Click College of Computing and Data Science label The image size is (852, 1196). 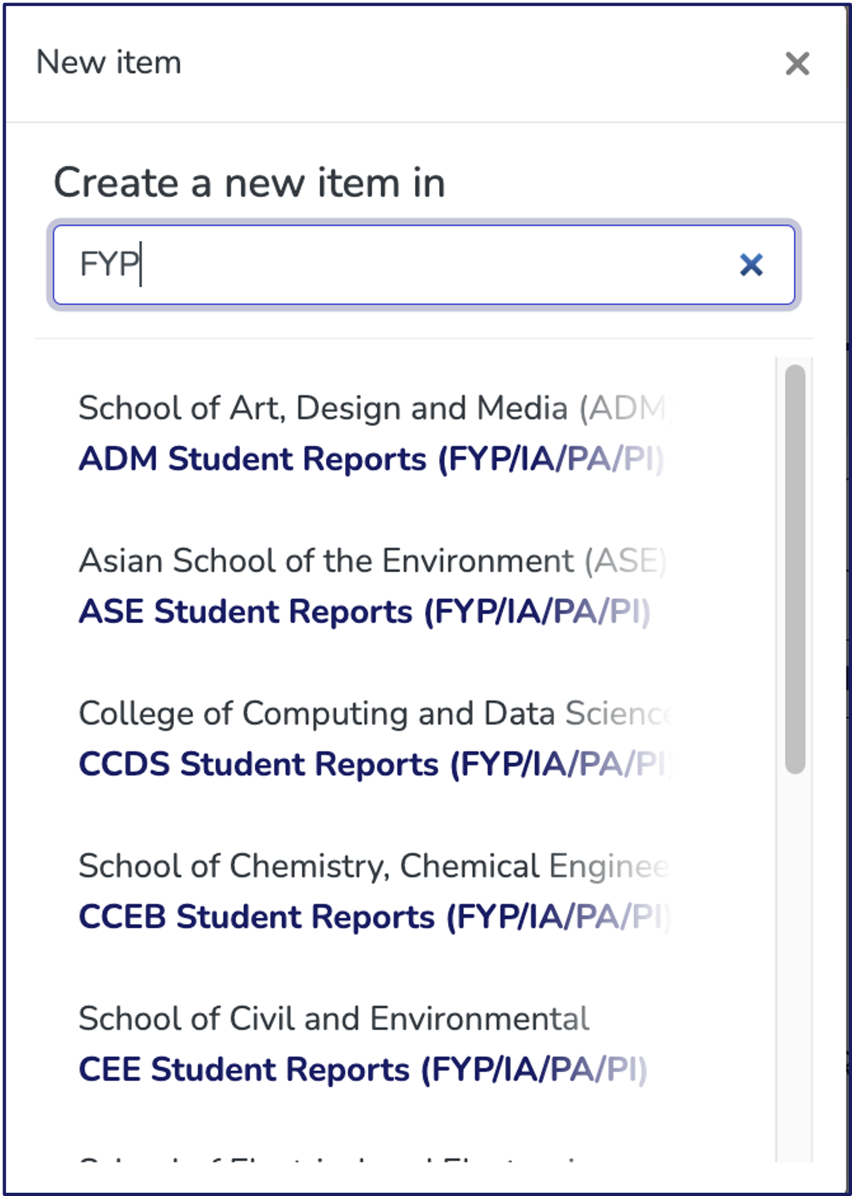coord(374,713)
